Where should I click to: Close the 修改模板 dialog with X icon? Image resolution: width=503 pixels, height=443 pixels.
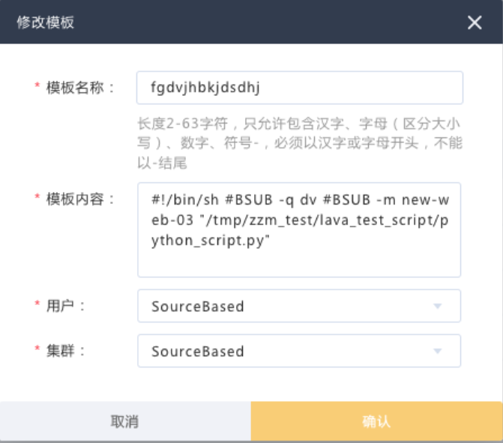click(475, 22)
